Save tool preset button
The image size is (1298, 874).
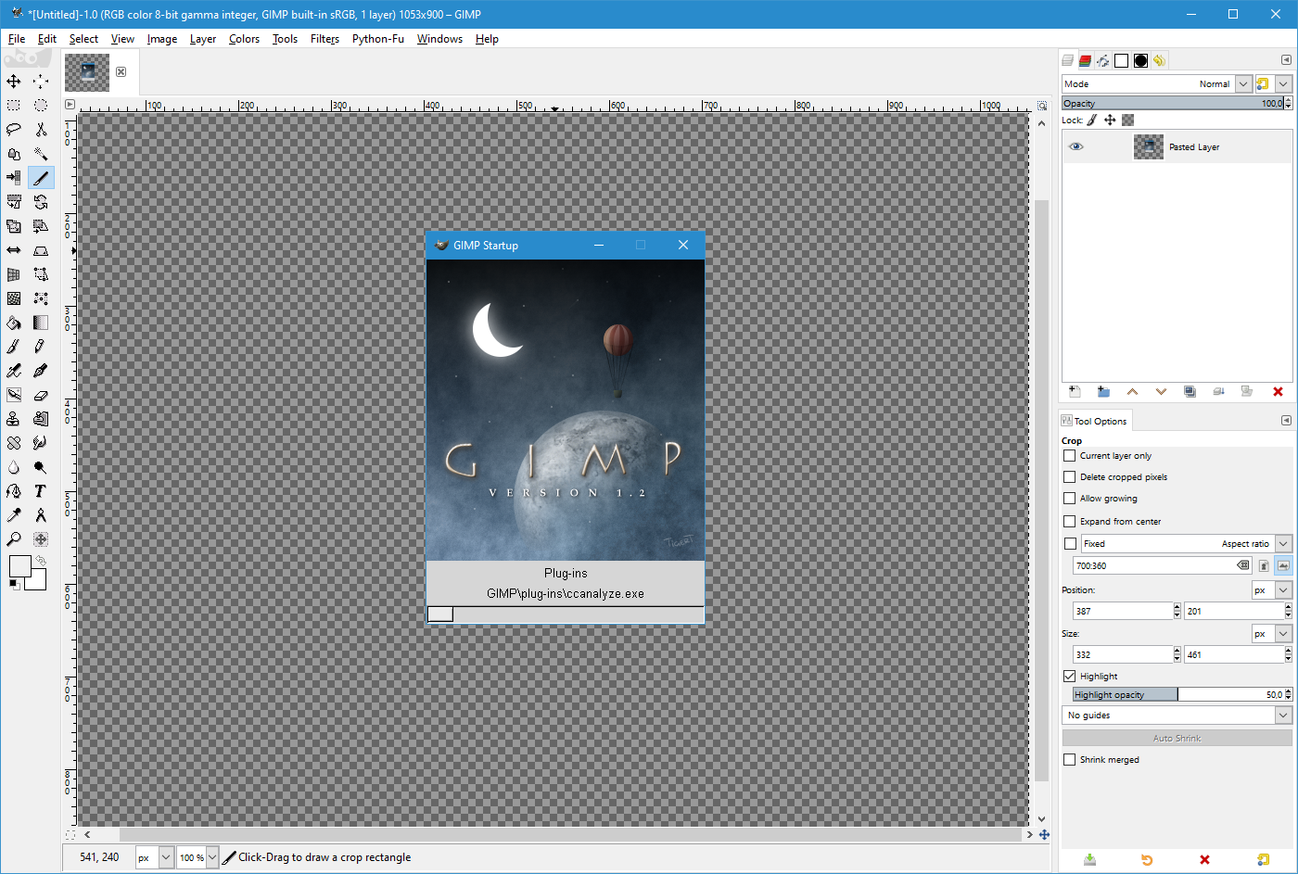pyautogui.click(x=1089, y=860)
